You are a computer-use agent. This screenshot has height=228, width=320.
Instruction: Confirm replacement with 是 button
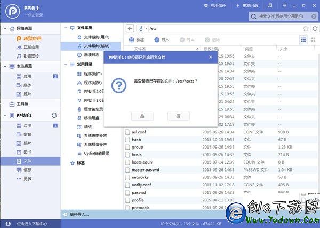(x=142, y=116)
